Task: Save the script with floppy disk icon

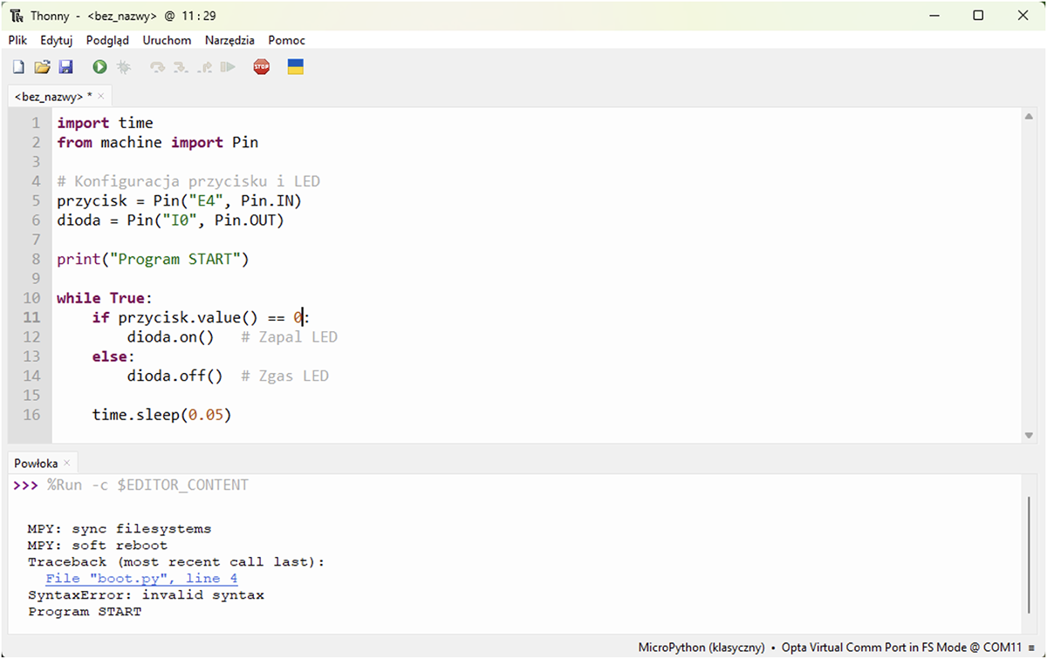Action: pos(65,67)
